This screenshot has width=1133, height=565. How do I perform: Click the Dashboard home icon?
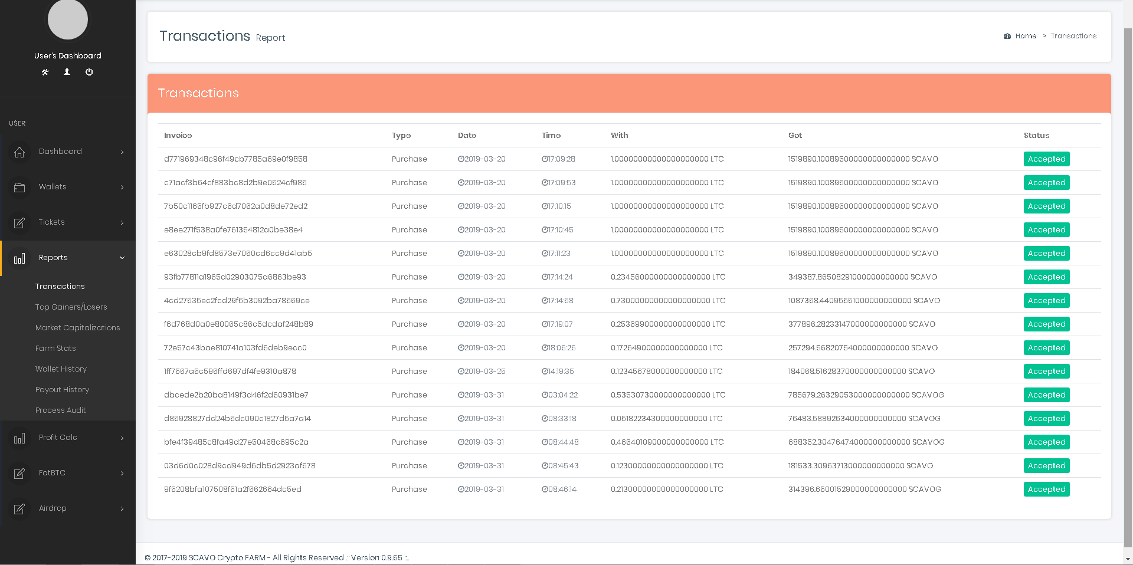19,152
